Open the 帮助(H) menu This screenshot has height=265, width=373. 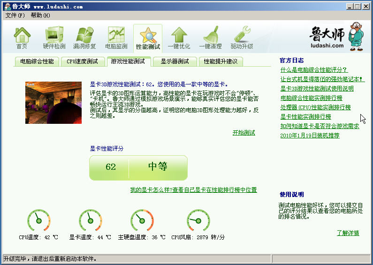[40, 15]
